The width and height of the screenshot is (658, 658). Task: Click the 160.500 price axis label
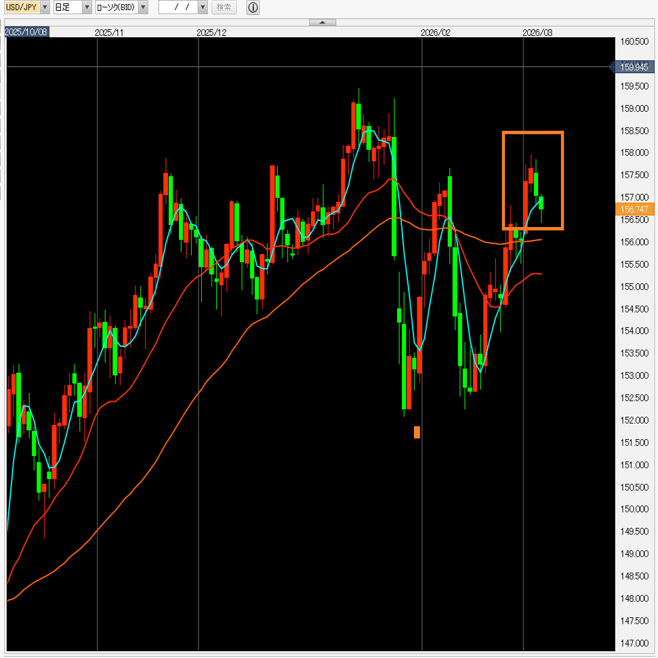point(634,41)
